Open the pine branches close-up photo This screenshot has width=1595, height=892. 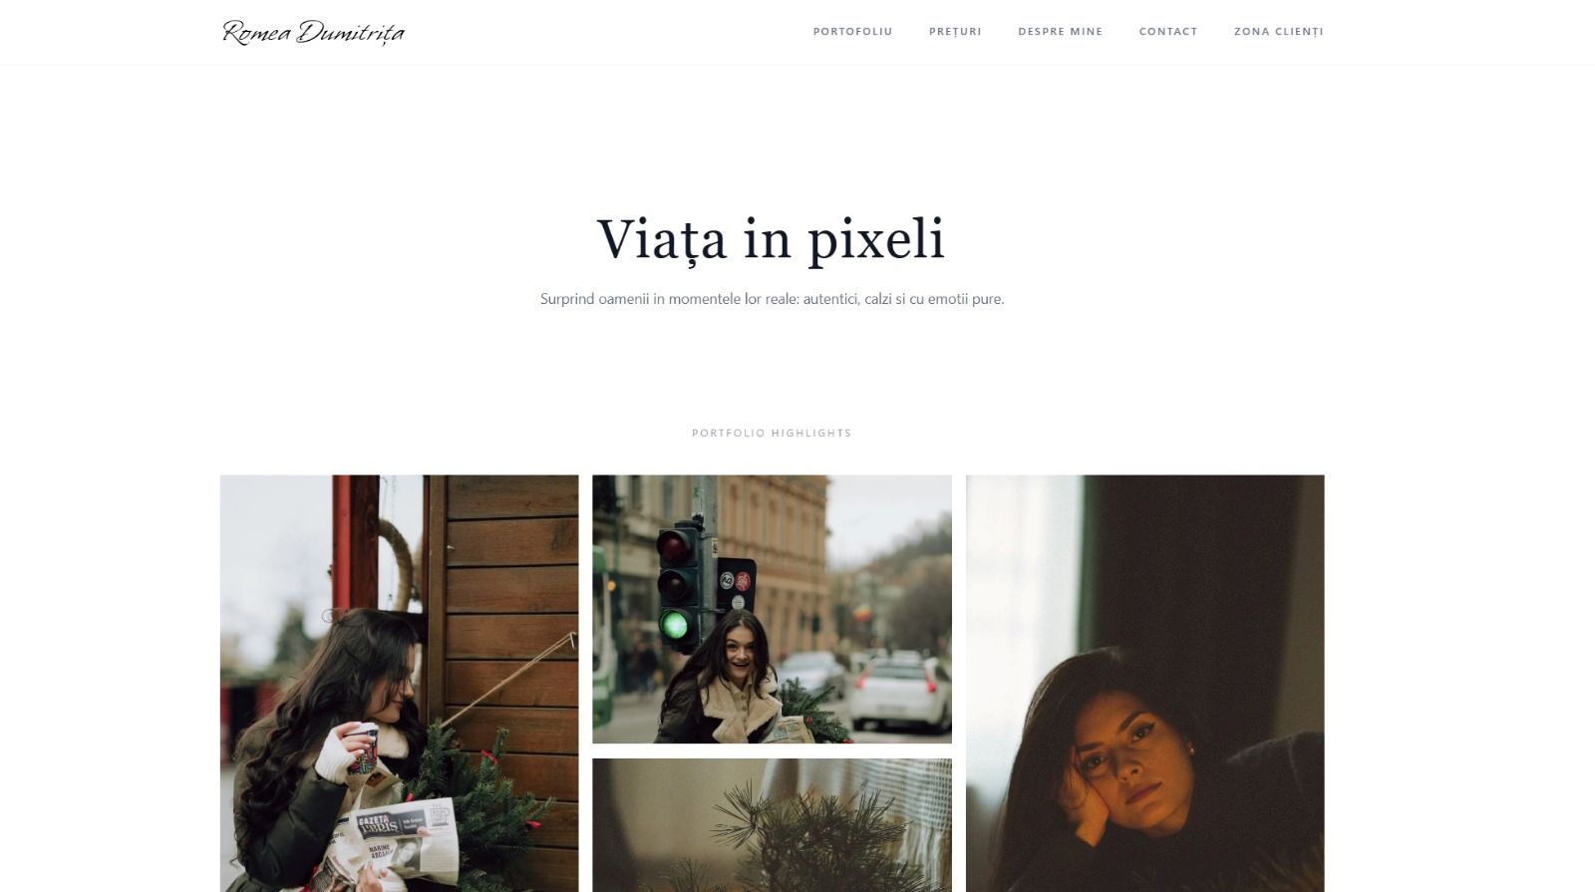[x=772, y=825]
